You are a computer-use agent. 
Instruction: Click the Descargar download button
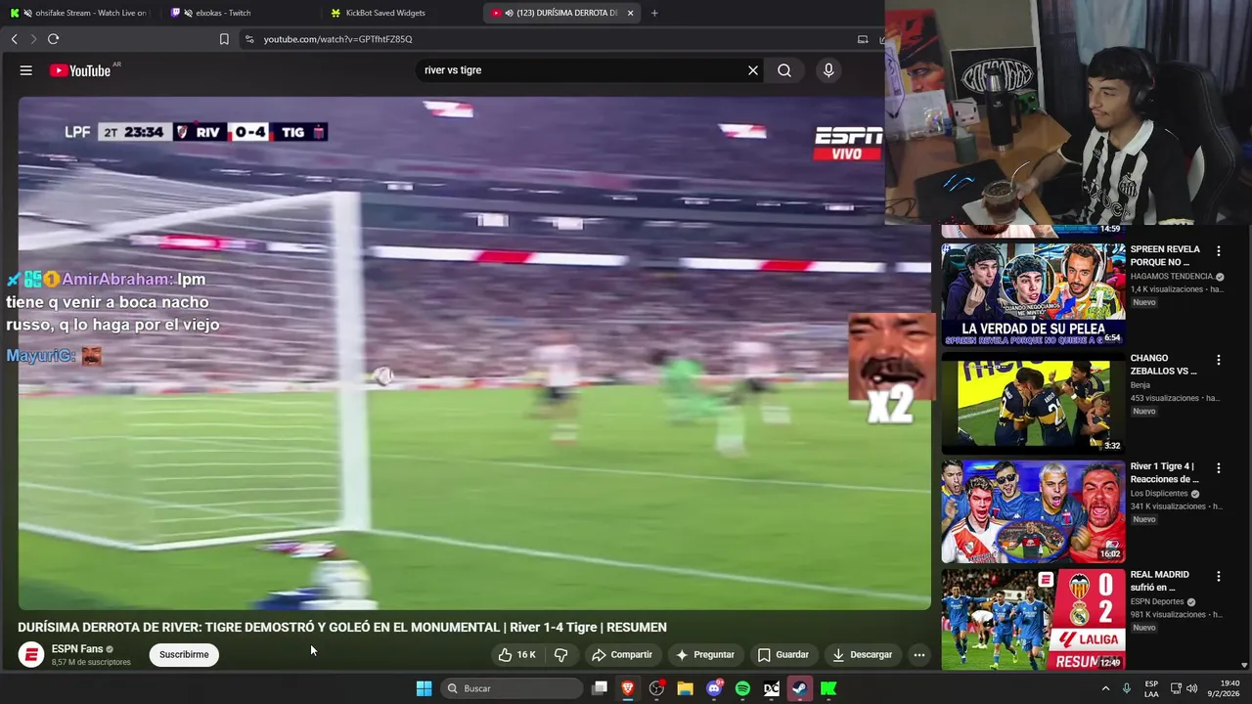point(862,654)
